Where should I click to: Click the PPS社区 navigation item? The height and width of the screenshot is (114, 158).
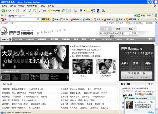click(94, 40)
